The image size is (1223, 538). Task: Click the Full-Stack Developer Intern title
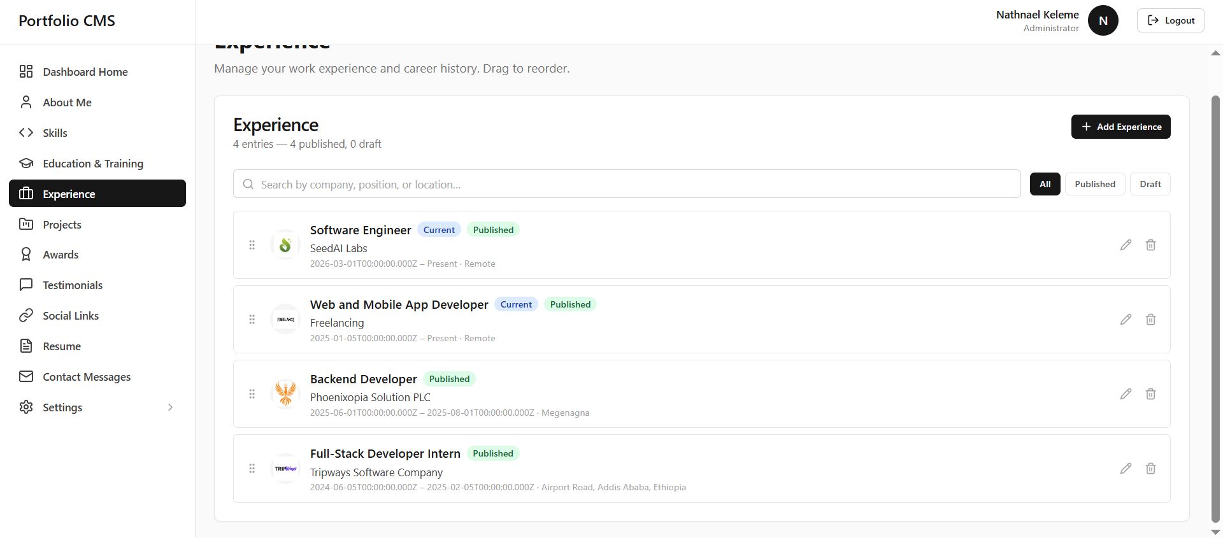(x=385, y=453)
